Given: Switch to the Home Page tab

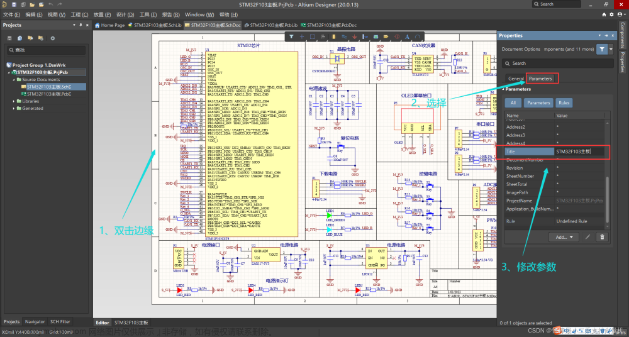Looking at the screenshot, I should click(110, 25).
